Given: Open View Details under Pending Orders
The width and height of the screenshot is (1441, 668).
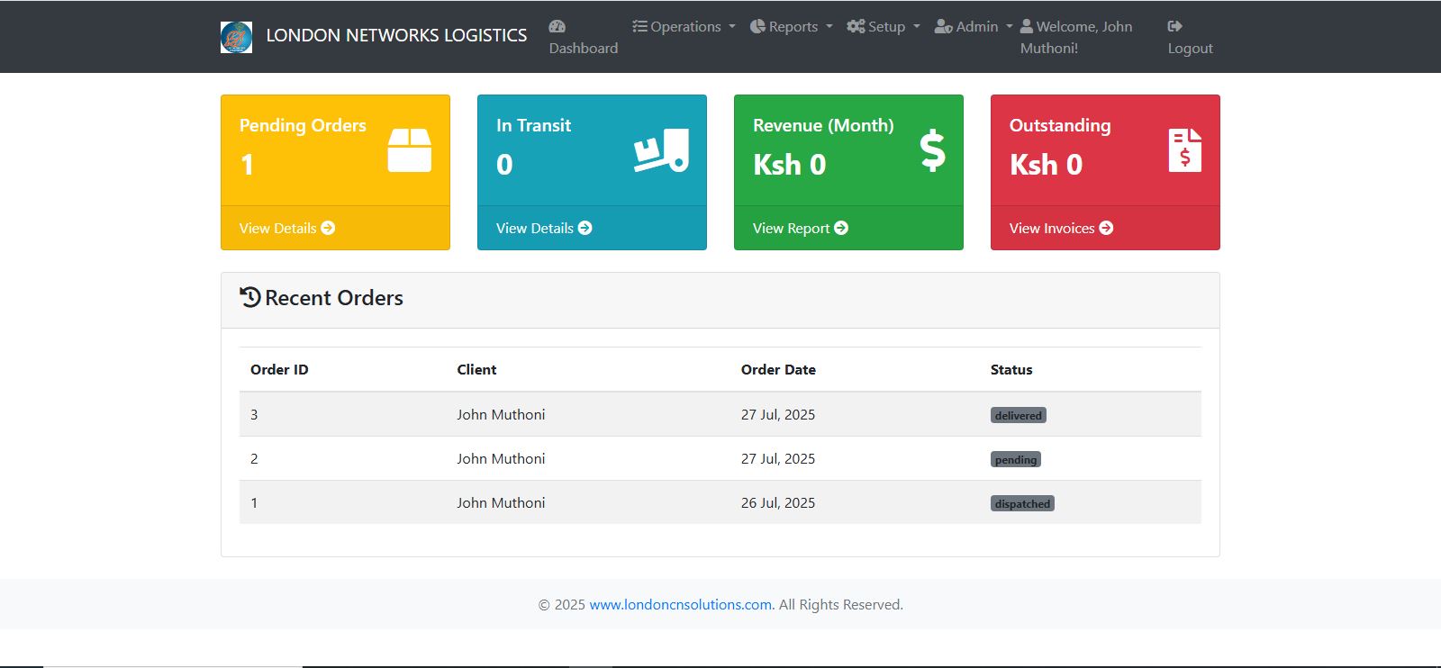Looking at the screenshot, I should 286,228.
